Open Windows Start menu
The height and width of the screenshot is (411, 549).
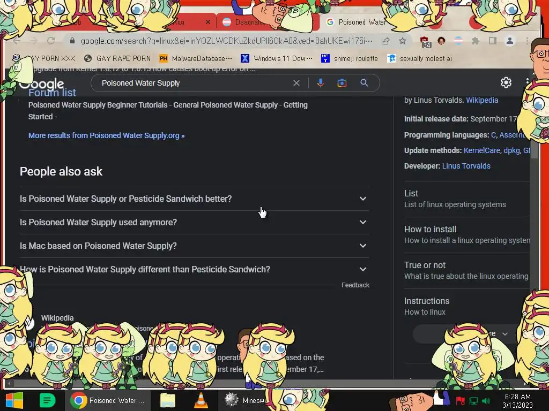pos(14,400)
